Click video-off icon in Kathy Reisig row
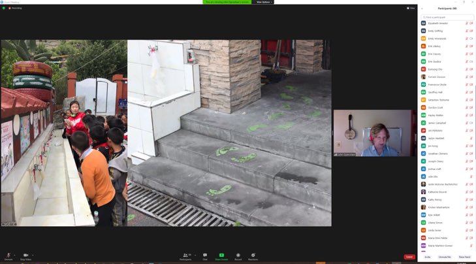This screenshot has width=476, height=264. (x=471, y=199)
